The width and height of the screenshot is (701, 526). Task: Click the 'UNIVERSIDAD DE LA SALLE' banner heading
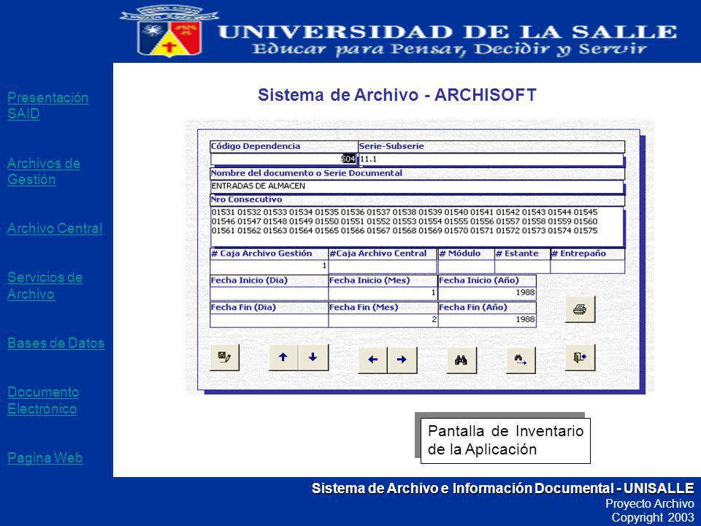(448, 31)
